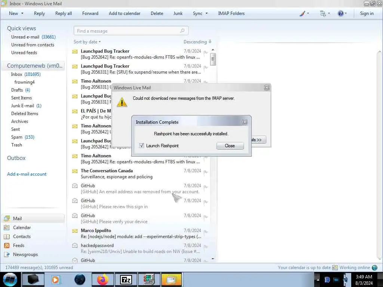Open the colorizer paintbrush icon menu
Viewport: 383px width, 287px height.
[x=304, y=13]
